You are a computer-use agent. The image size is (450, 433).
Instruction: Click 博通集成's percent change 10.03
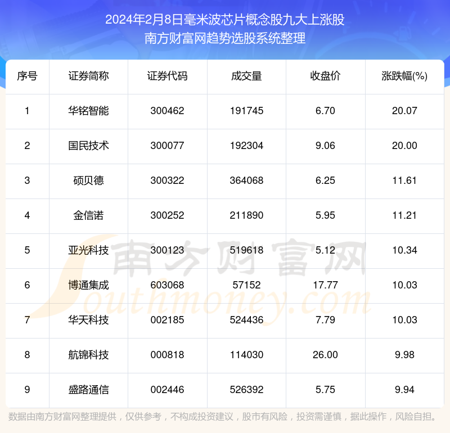coord(404,285)
